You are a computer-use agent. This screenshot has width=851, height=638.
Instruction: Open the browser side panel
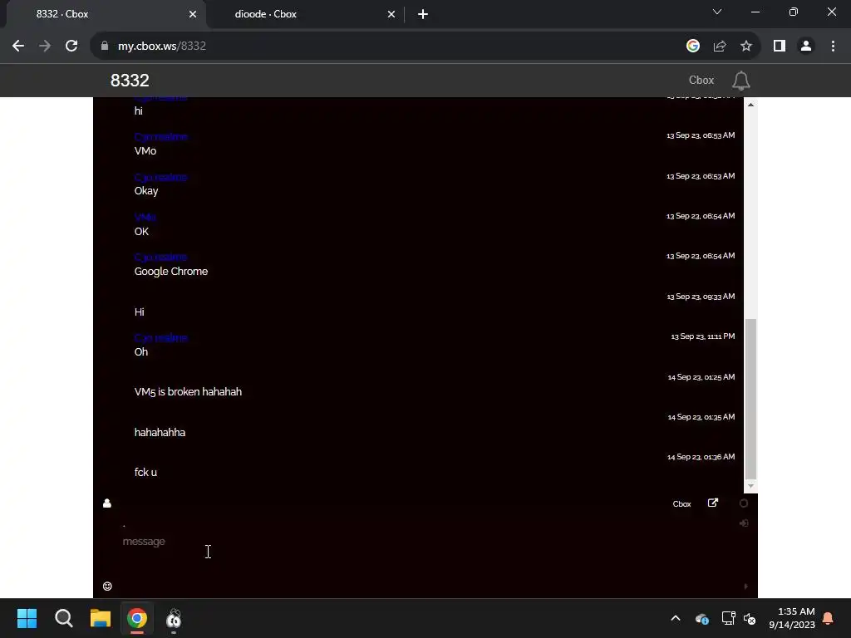pyautogui.click(x=780, y=47)
